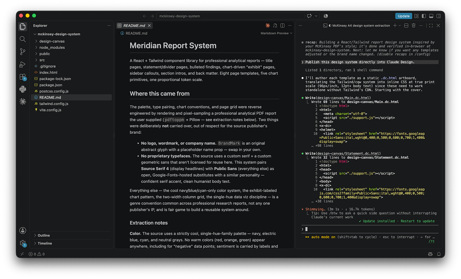461x279 pixels.
Task: Close the README.md tab
Action: (149, 25)
